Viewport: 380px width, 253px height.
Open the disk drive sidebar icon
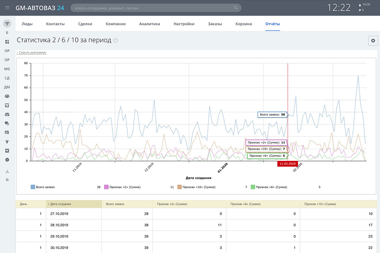pyautogui.click(x=7, y=115)
